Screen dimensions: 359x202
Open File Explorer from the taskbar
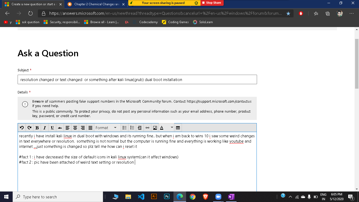click(x=128, y=197)
